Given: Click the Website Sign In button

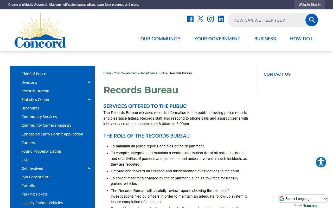Looking at the screenshot, I should click(x=310, y=5).
